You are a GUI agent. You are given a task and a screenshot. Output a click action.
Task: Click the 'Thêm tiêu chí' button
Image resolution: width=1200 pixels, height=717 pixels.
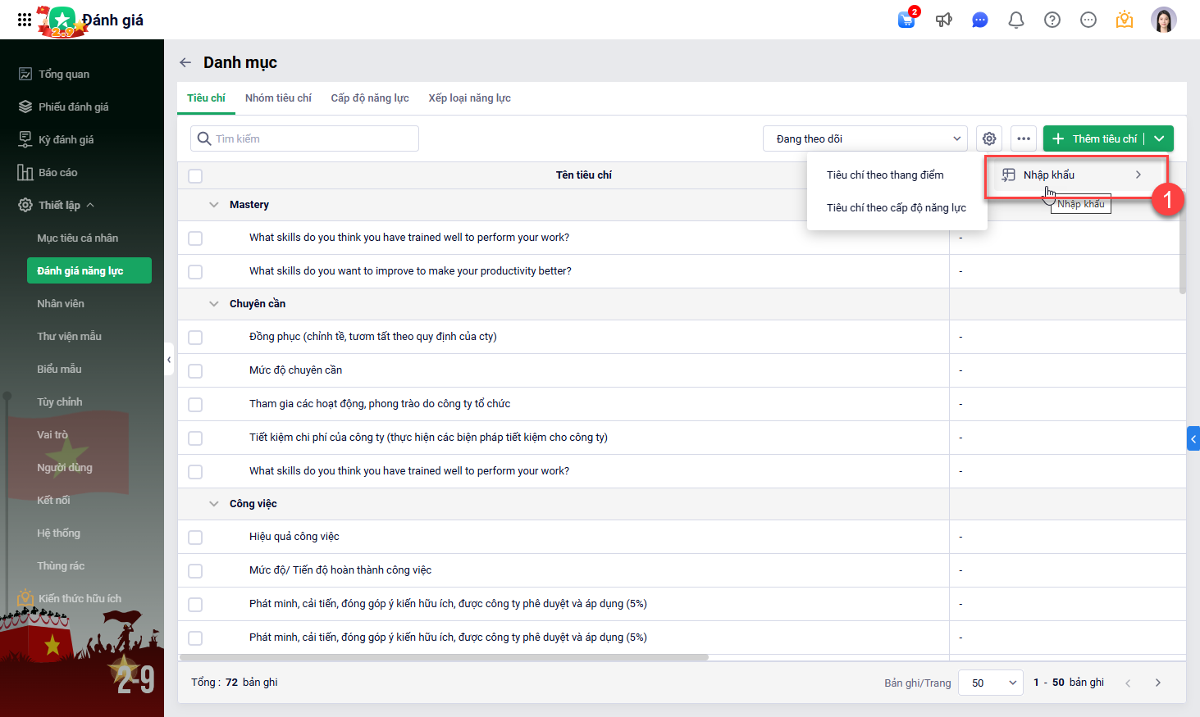click(1096, 138)
